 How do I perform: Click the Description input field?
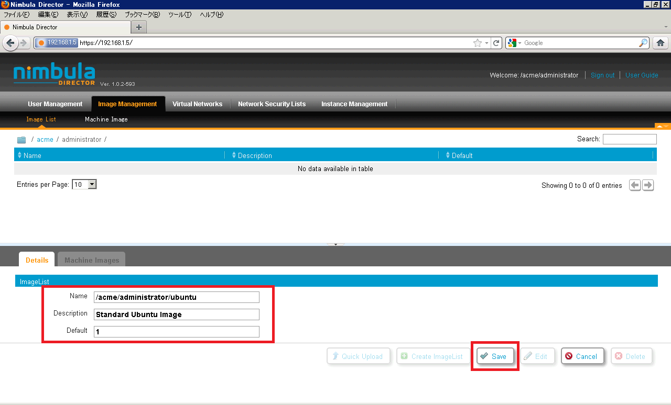177,314
